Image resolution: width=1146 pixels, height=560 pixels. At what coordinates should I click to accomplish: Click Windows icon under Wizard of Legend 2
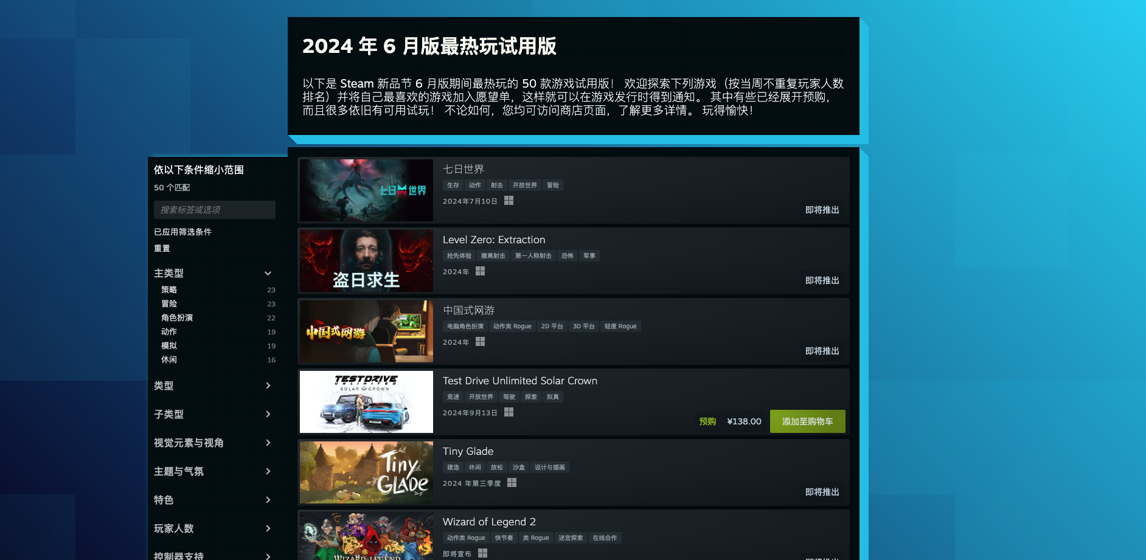(x=482, y=553)
